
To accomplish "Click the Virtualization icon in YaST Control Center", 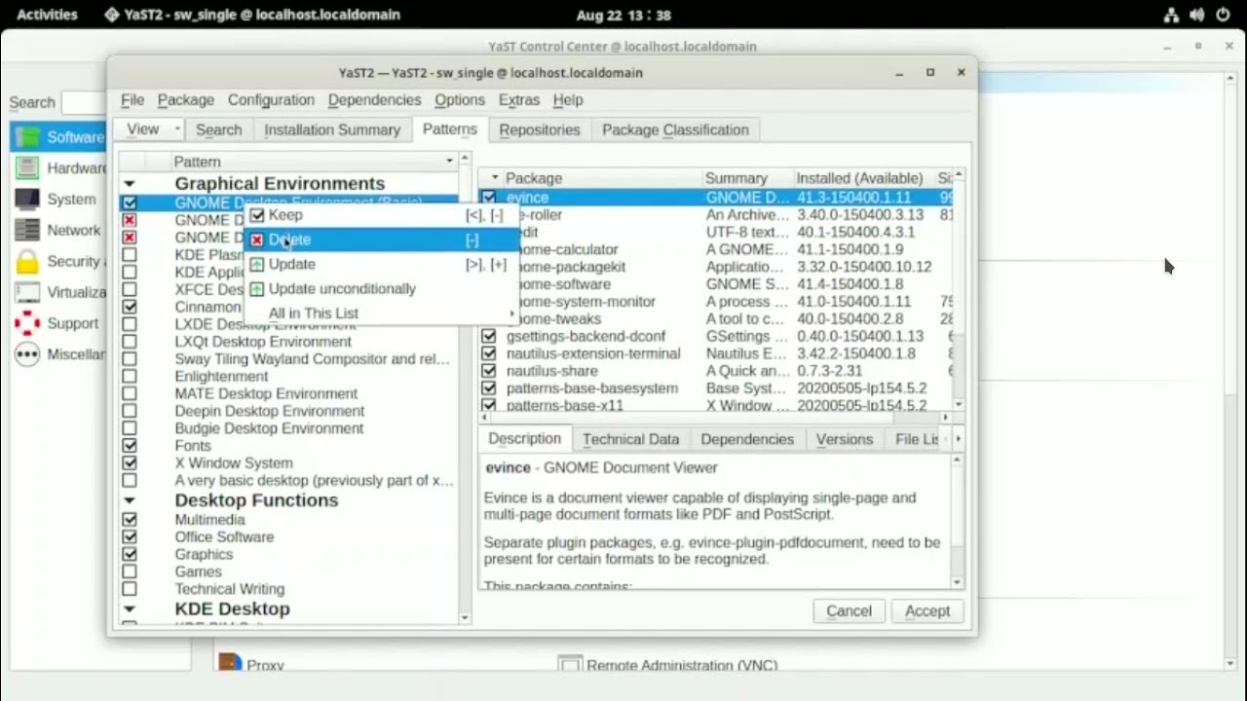I will [27, 292].
